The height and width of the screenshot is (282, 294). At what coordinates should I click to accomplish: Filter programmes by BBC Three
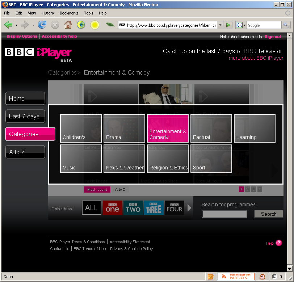coord(154,208)
